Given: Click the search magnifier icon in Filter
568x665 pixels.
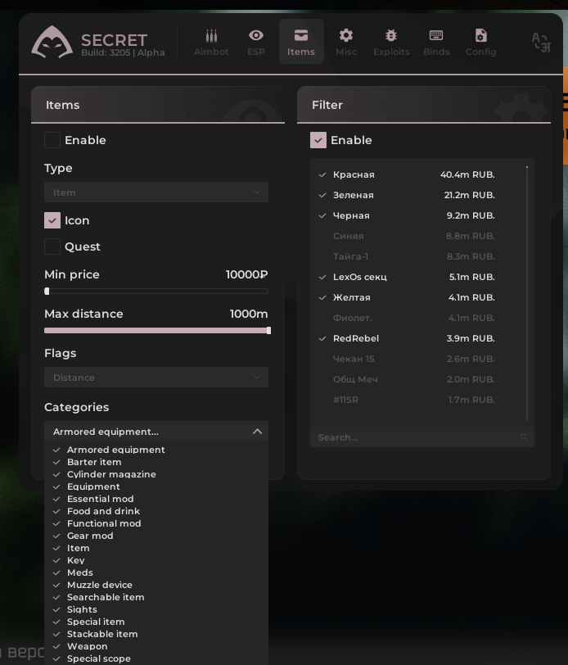Looking at the screenshot, I should point(524,437).
